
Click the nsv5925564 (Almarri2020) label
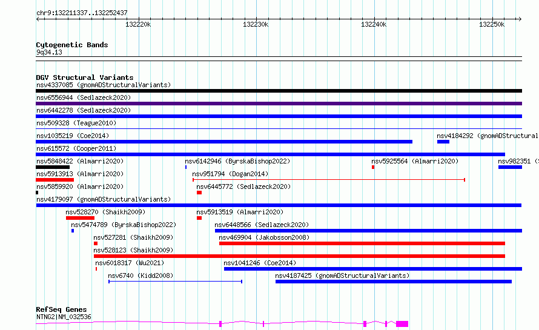click(415, 161)
